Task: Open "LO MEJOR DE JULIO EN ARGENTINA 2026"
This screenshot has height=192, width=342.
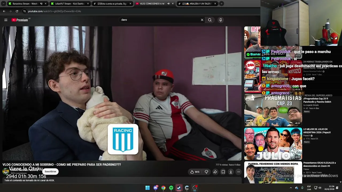Action: point(317,131)
